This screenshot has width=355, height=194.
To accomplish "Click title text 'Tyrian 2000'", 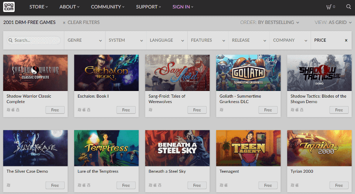I will pyautogui.click(x=302, y=171).
